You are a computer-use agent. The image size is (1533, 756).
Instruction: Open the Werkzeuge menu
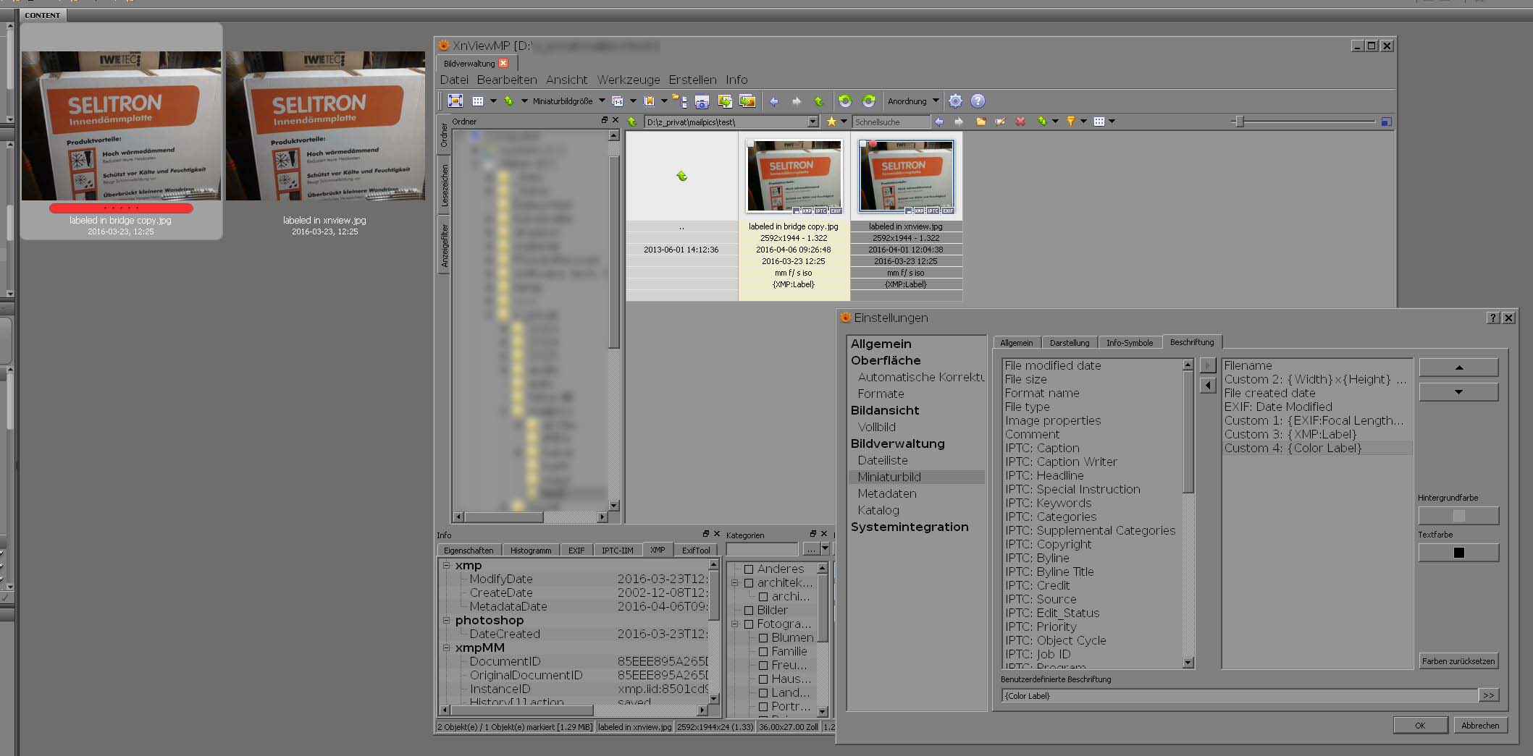[628, 80]
